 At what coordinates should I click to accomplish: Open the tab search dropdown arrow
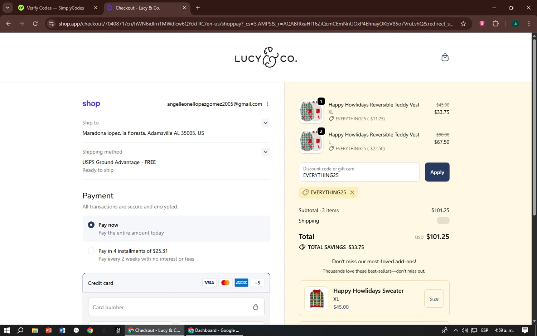(7, 8)
